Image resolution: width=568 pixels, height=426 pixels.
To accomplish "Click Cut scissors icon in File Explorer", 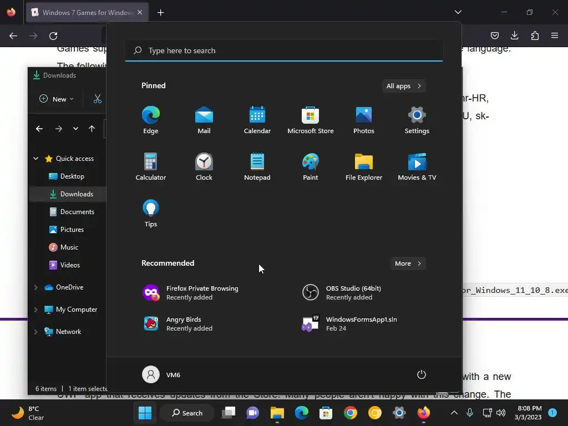I will (x=98, y=99).
